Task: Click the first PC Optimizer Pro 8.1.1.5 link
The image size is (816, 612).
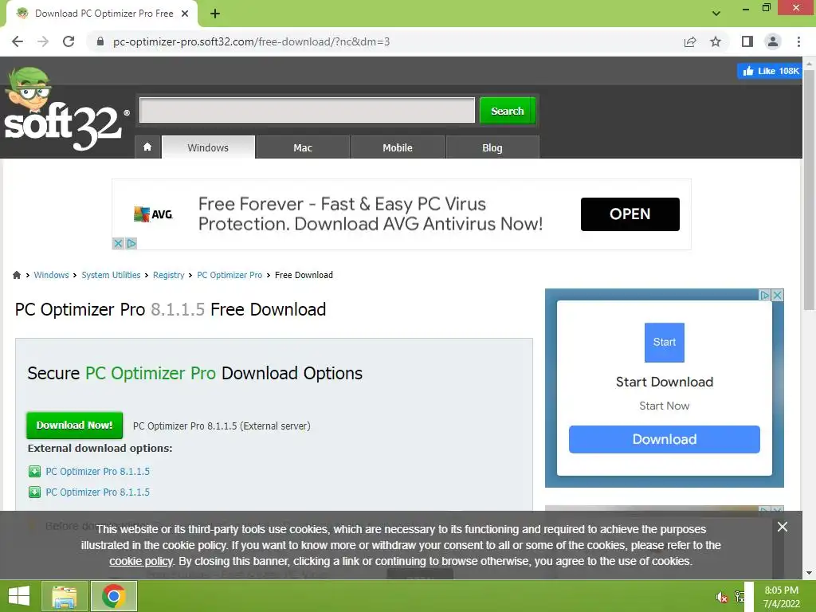Action: [x=98, y=471]
